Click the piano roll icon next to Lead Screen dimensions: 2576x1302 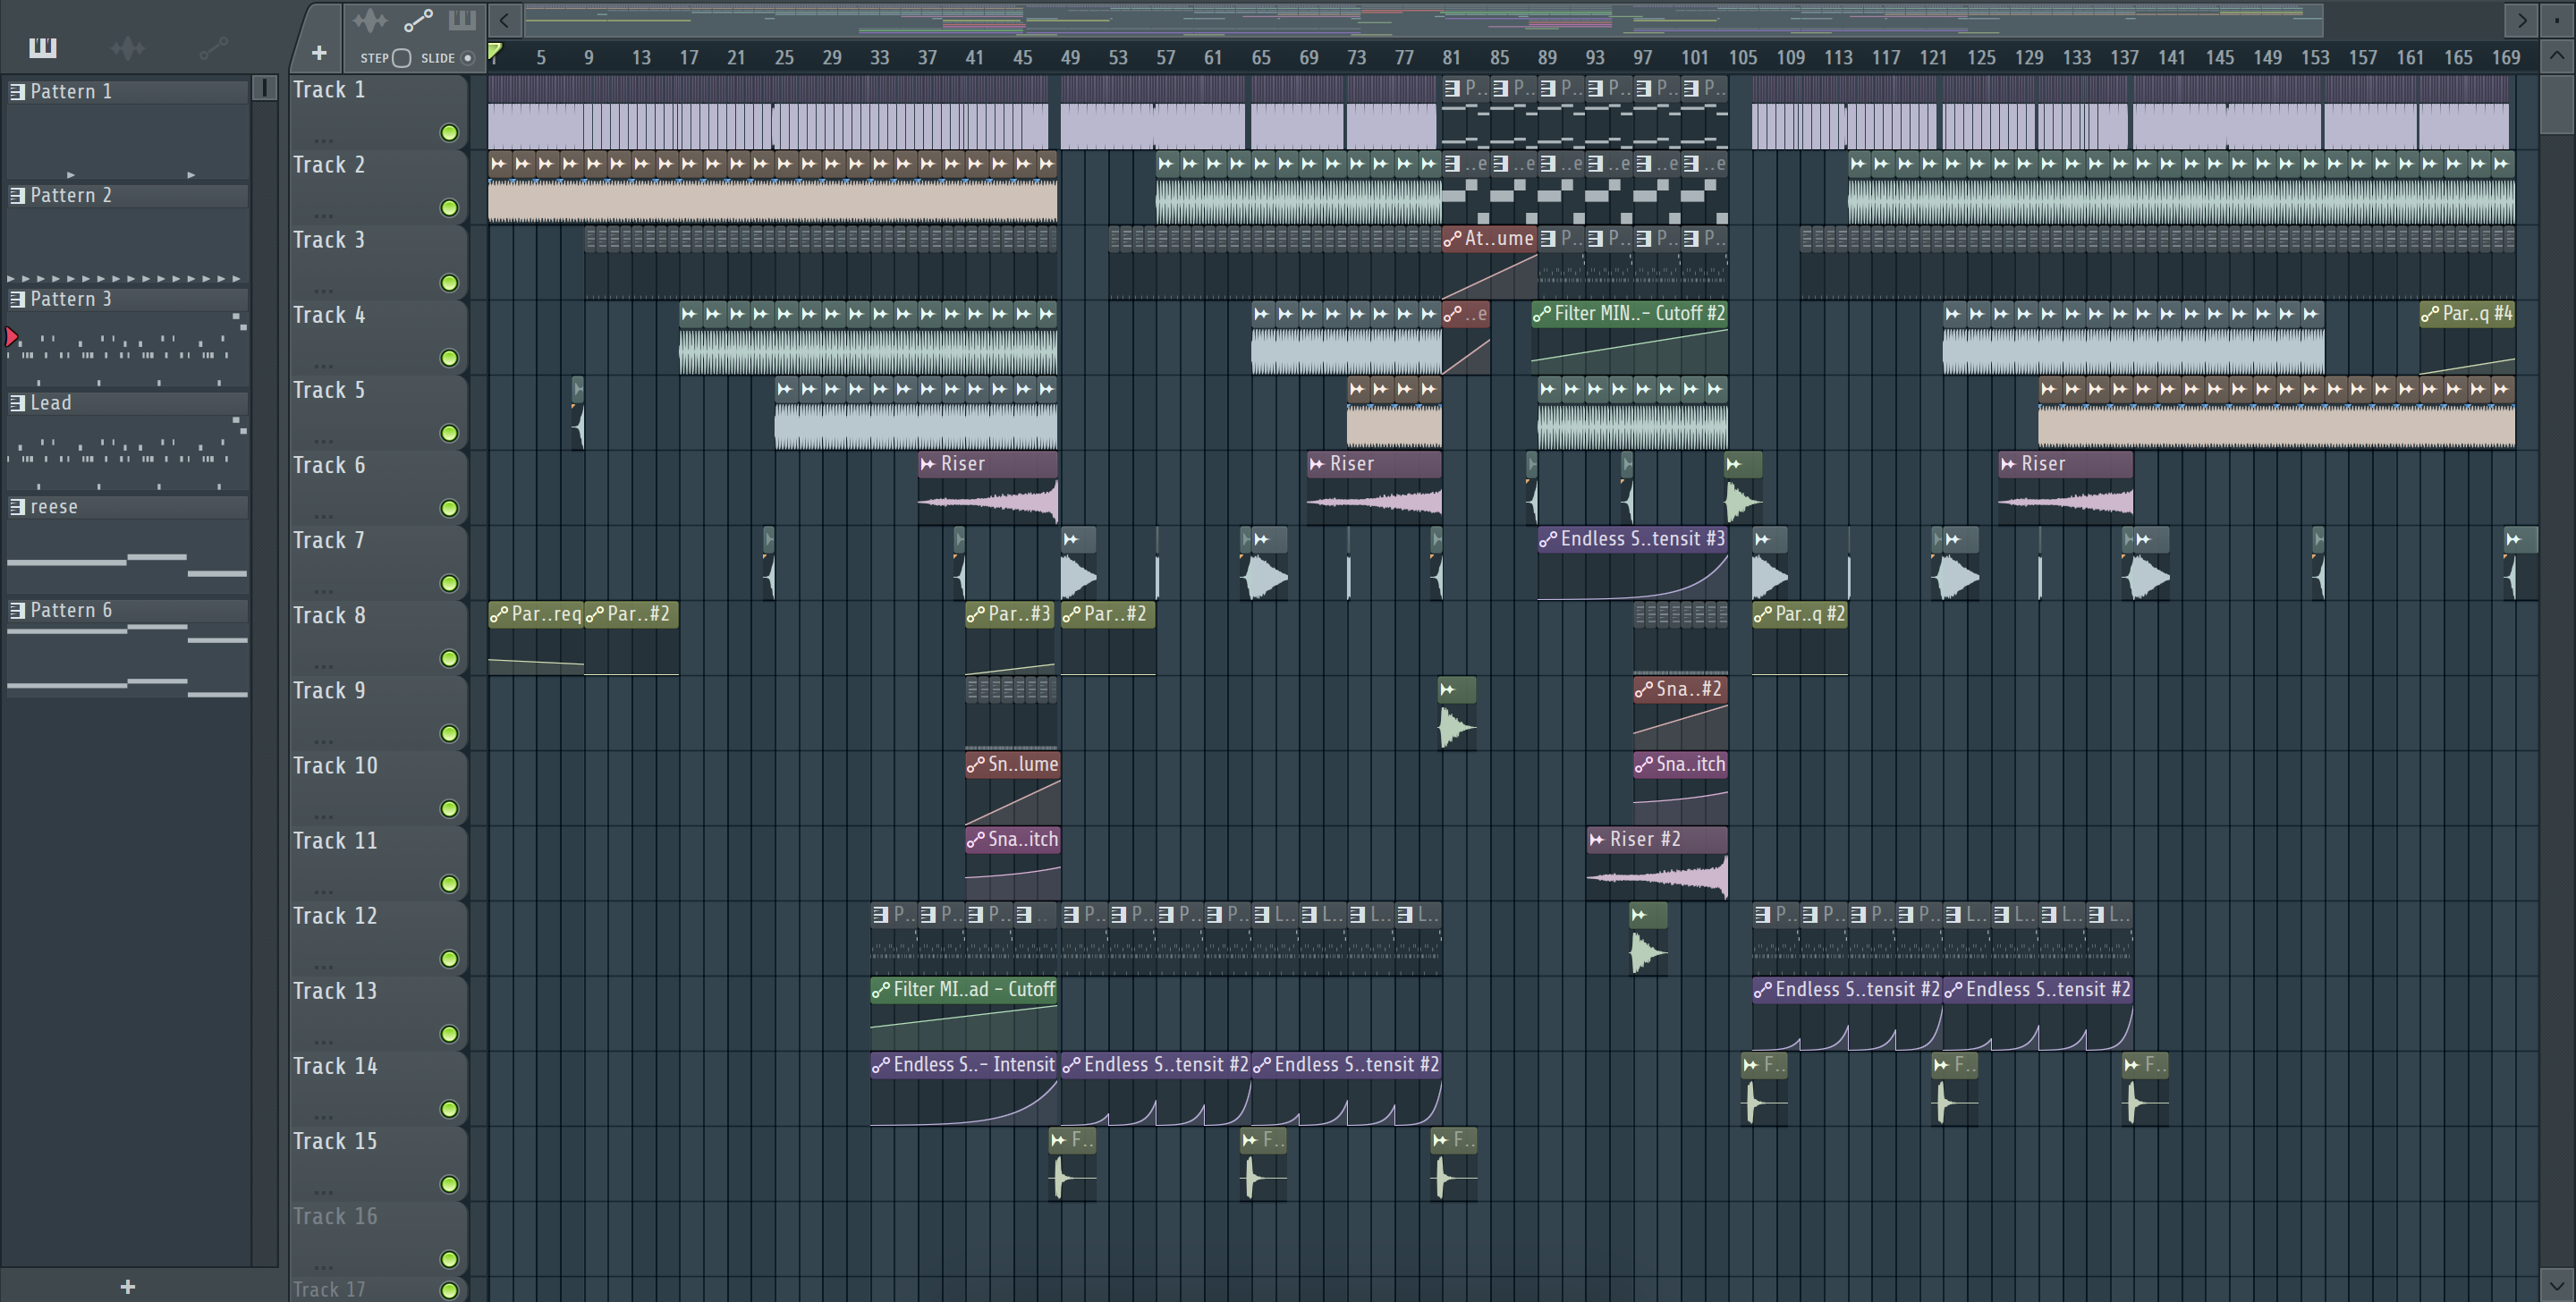coord(17,403)
